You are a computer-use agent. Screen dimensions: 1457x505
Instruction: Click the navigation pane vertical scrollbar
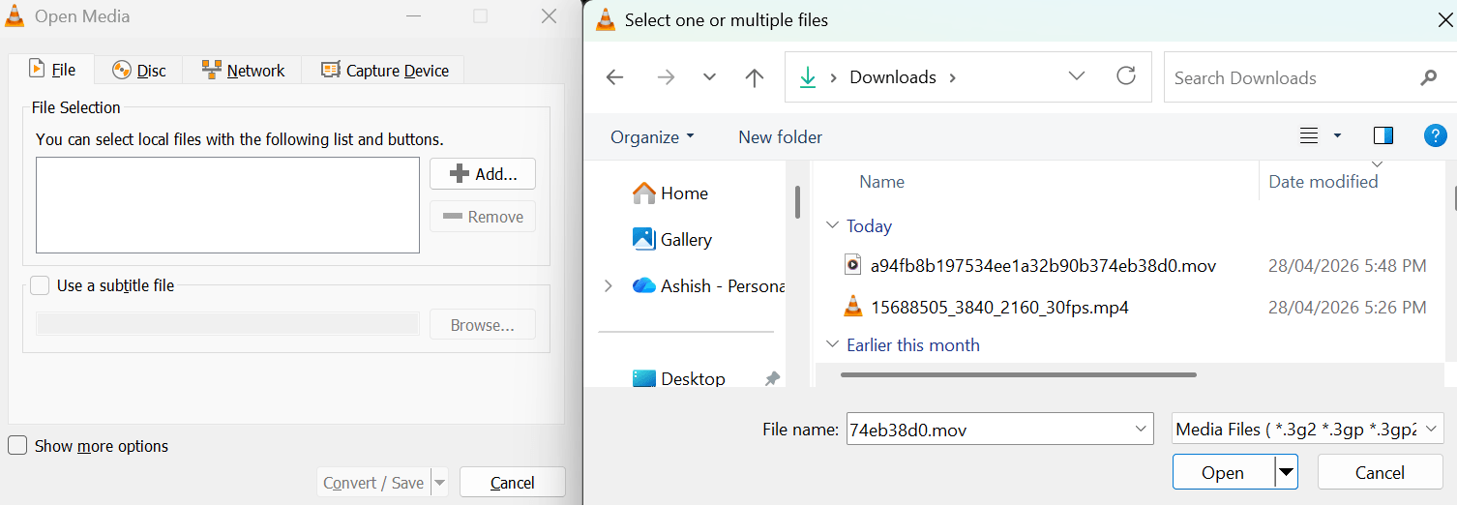click(797, 201)
